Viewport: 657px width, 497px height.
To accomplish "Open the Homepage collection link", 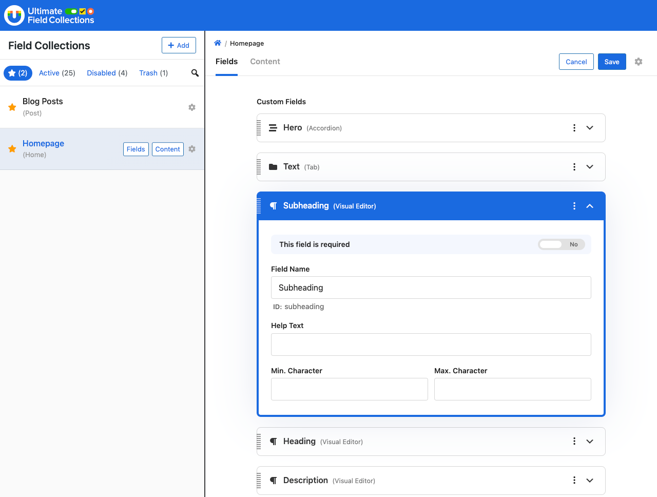I will pos(43,143).
